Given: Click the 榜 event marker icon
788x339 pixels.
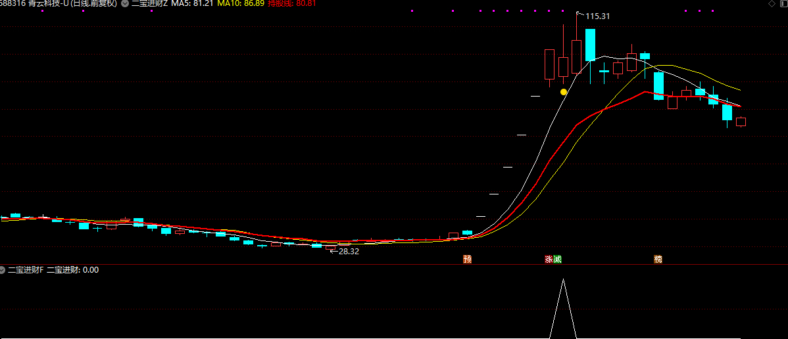Looking at the screenshot, I should [x=658, y=260].
